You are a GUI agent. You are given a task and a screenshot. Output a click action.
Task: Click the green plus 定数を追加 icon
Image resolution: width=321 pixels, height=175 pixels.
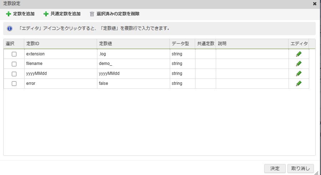tap(9, 14)
